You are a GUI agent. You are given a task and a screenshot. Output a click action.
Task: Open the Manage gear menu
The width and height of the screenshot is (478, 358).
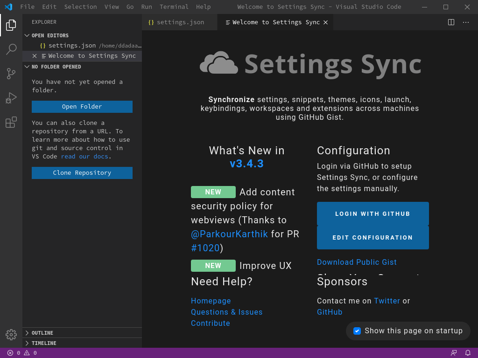click(11, 334)
